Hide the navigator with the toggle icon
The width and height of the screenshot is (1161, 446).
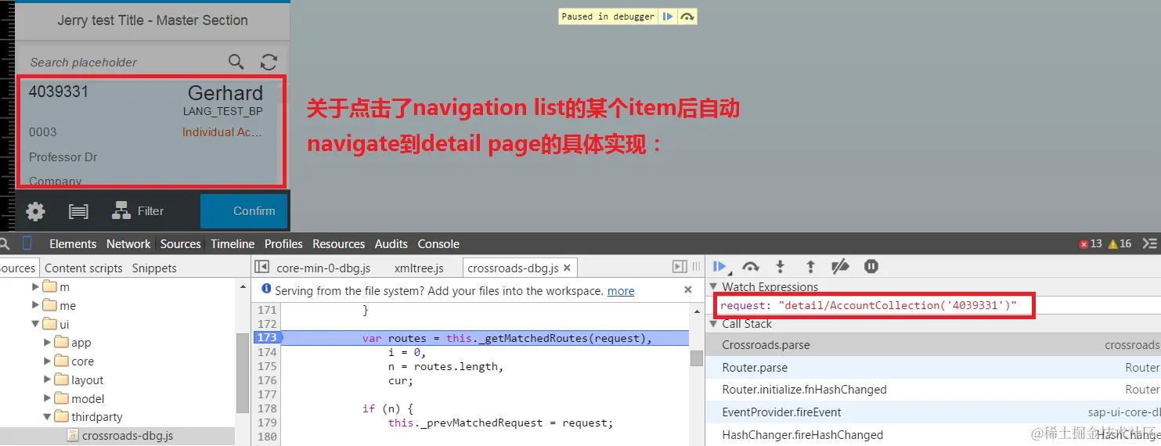click(262, 268)
